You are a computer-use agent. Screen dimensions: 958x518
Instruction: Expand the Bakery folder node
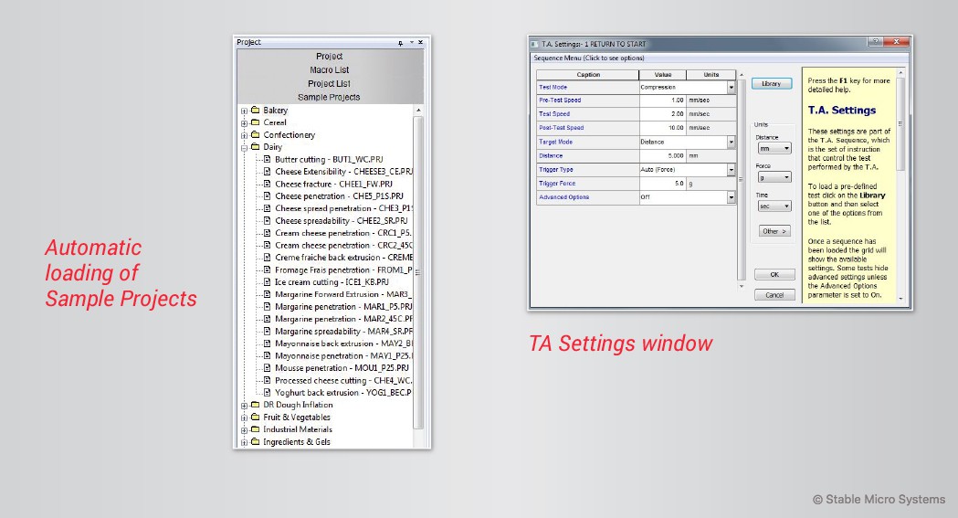coord(245,111)
